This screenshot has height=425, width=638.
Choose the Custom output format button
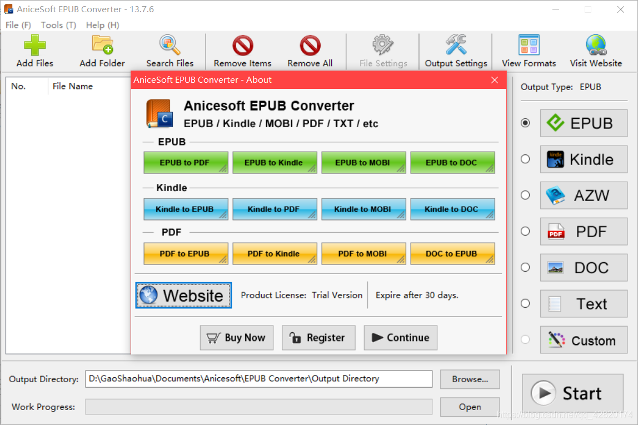(584, 340)
